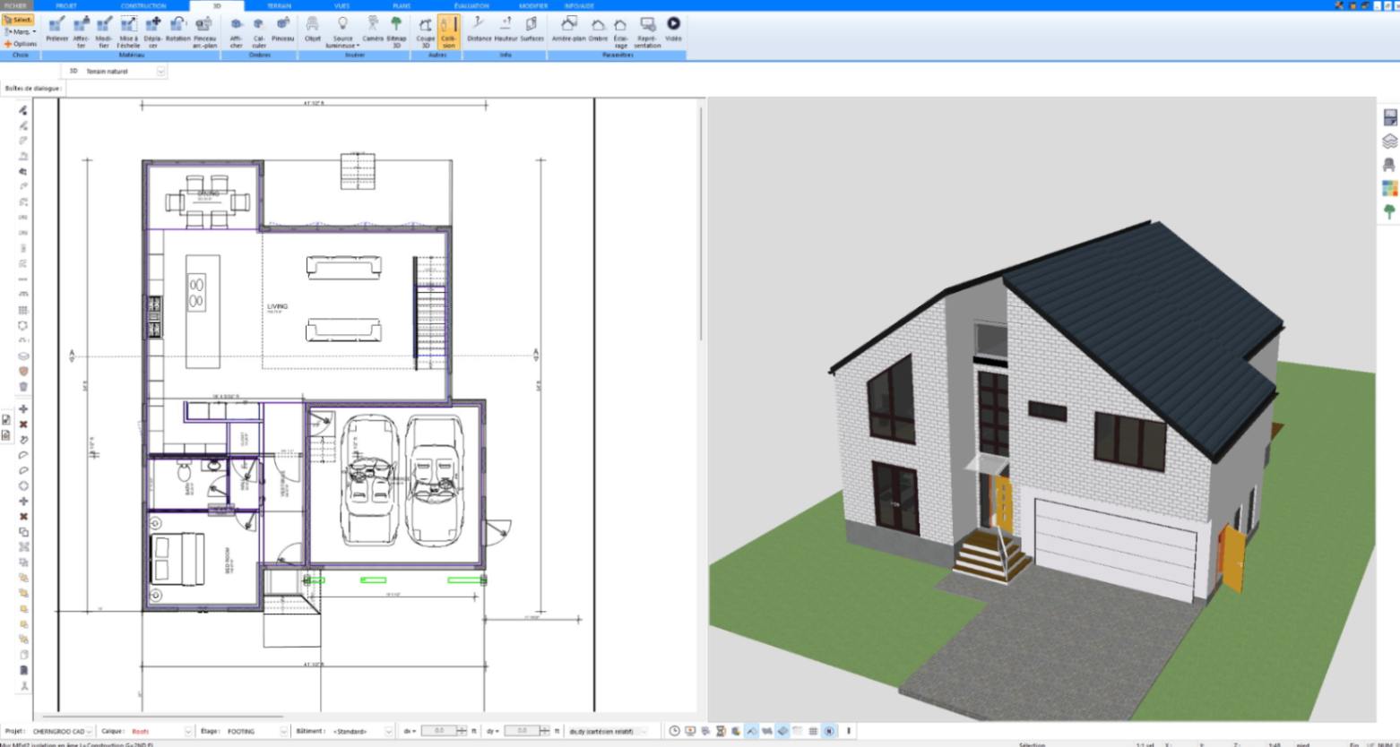Open the Vidéo recorder

673,29
